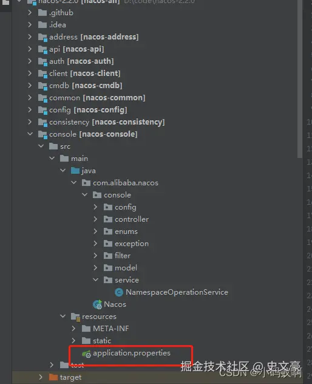Click the project tree vertical scrollbar
The height and width of the screenshot is (384, 312).
(x=300, y=78)
